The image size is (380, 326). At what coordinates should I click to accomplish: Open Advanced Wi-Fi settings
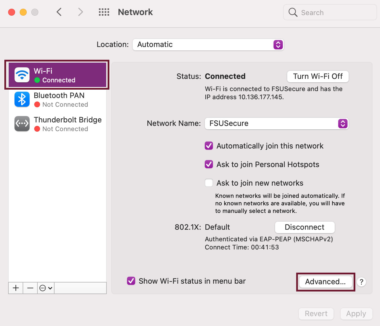point(325,281)
